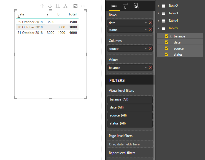
Task: Open dropdown for status field in Rows
Action: [145, 30]
